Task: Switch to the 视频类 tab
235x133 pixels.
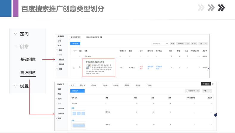Action: click(x=126, y=85)
